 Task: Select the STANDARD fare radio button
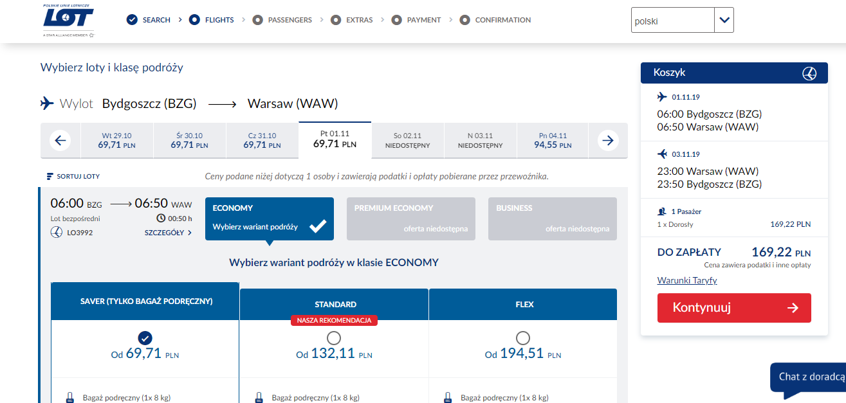coord(334,338)
